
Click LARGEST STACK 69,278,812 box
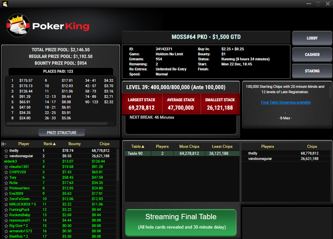pos(142,104)
